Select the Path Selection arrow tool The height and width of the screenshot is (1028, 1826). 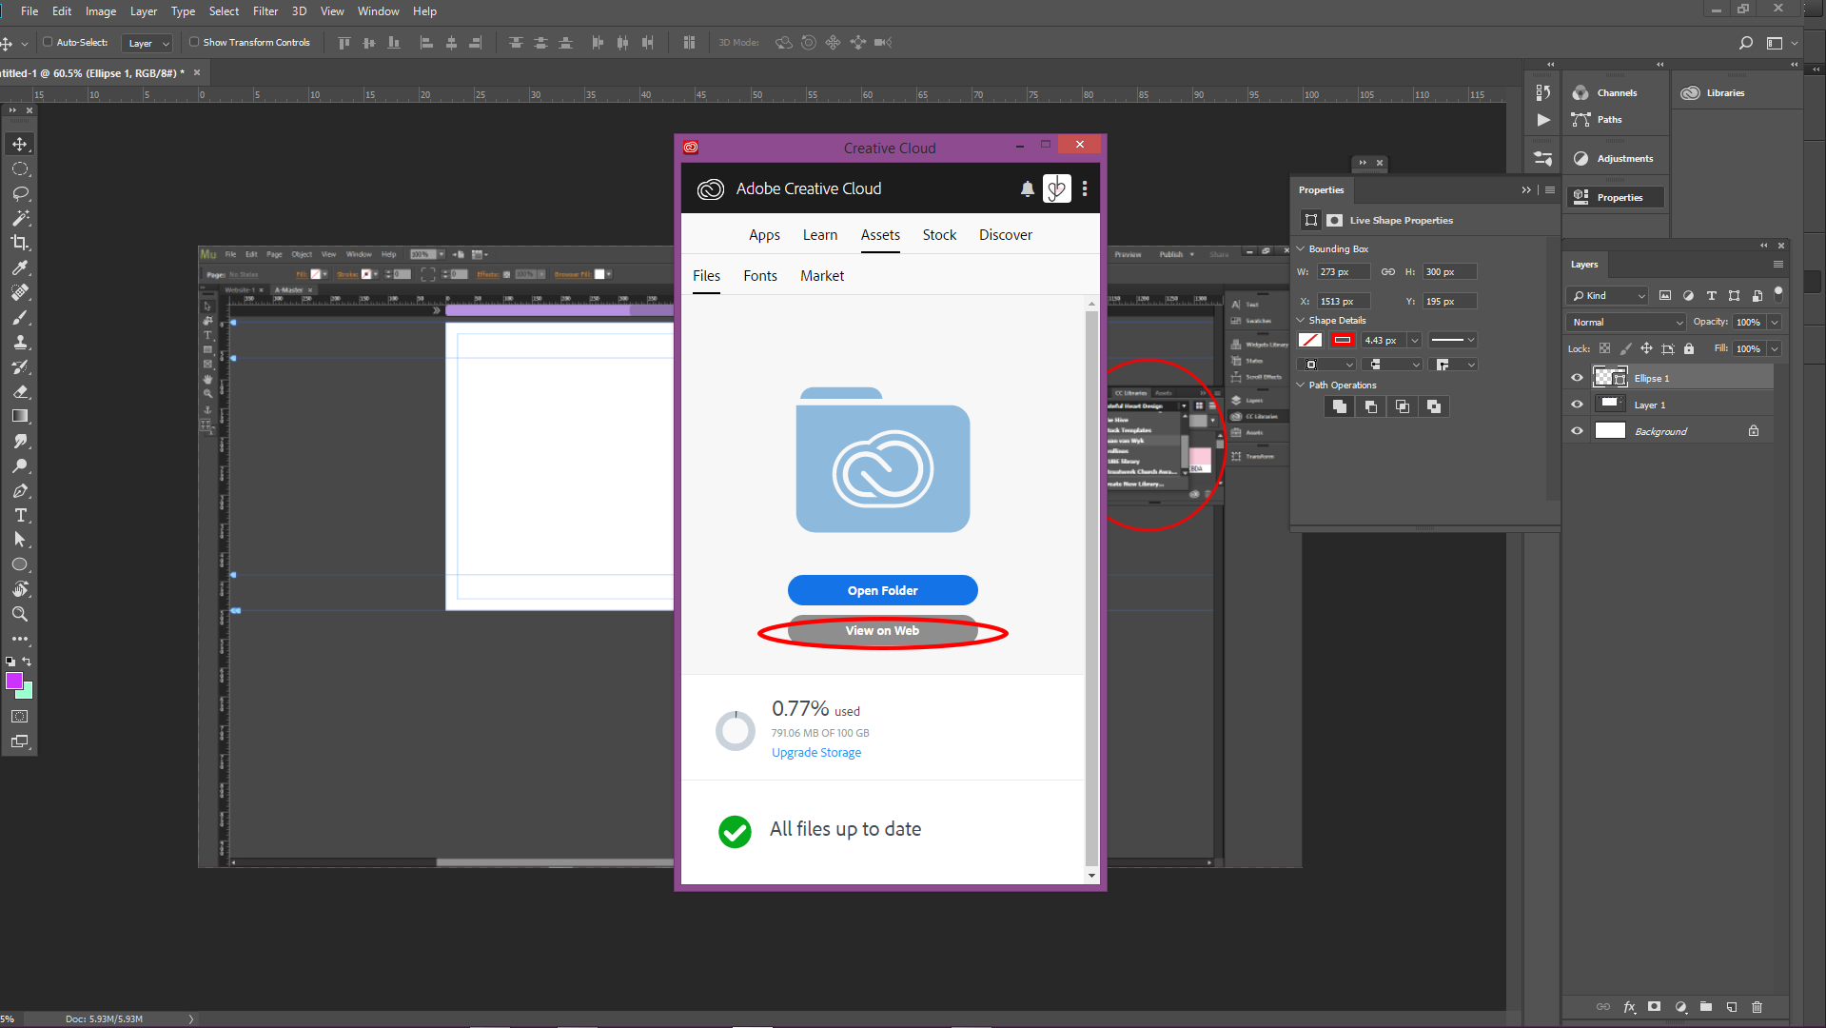point(19,540)
